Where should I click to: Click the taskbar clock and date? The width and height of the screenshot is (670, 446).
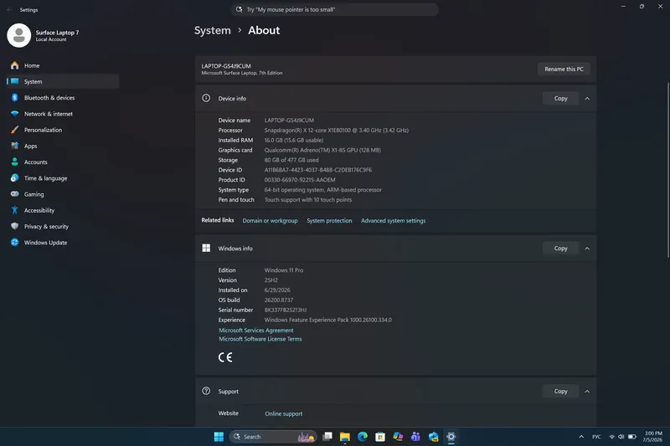pyautogui.click(x=652, y=437)
